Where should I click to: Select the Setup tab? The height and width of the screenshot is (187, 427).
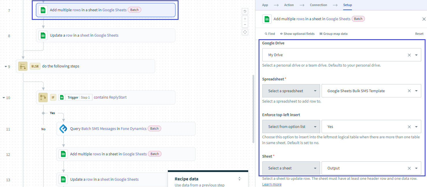(348, 5)
